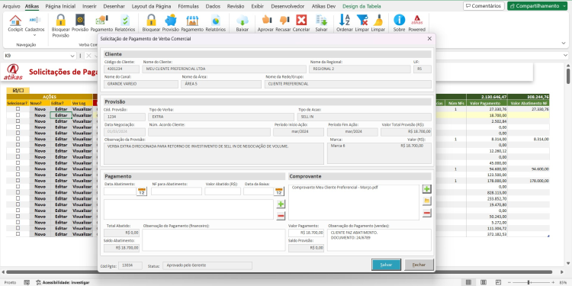The height and width of the screenshot is (286, 572).
Task: Switch to the Atikas Dev tab
Action: 323,6
